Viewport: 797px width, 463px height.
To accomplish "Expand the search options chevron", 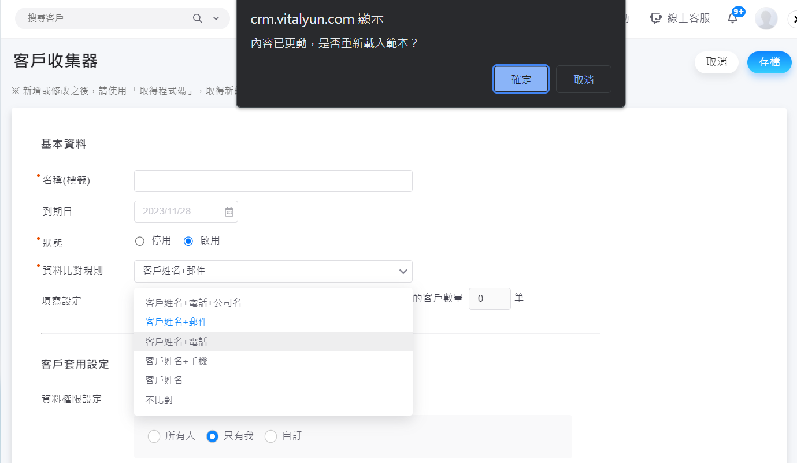I will click(216, 18).
